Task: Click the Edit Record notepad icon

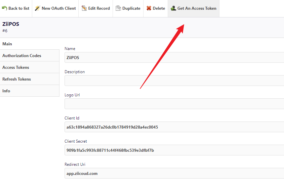Action: pyautogui.click(x=84, y=8)
